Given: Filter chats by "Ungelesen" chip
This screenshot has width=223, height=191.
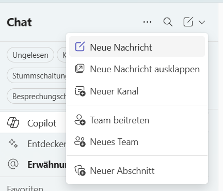Looking at the screenshot, I should click(30, 55).
